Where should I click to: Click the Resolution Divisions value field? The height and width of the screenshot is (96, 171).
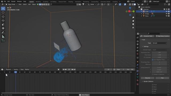pos(159,53)
